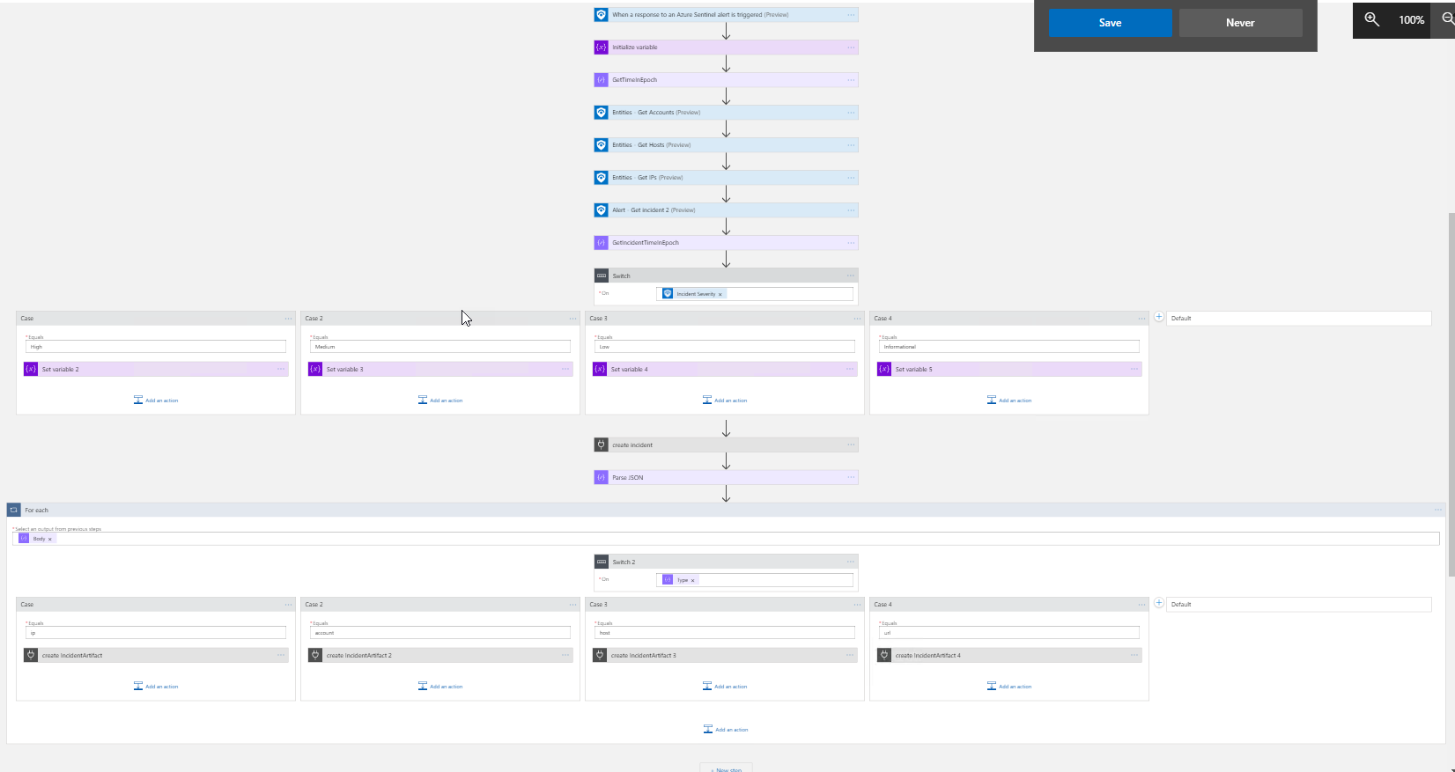Open the ellipsis menu of create incident step

851,445
